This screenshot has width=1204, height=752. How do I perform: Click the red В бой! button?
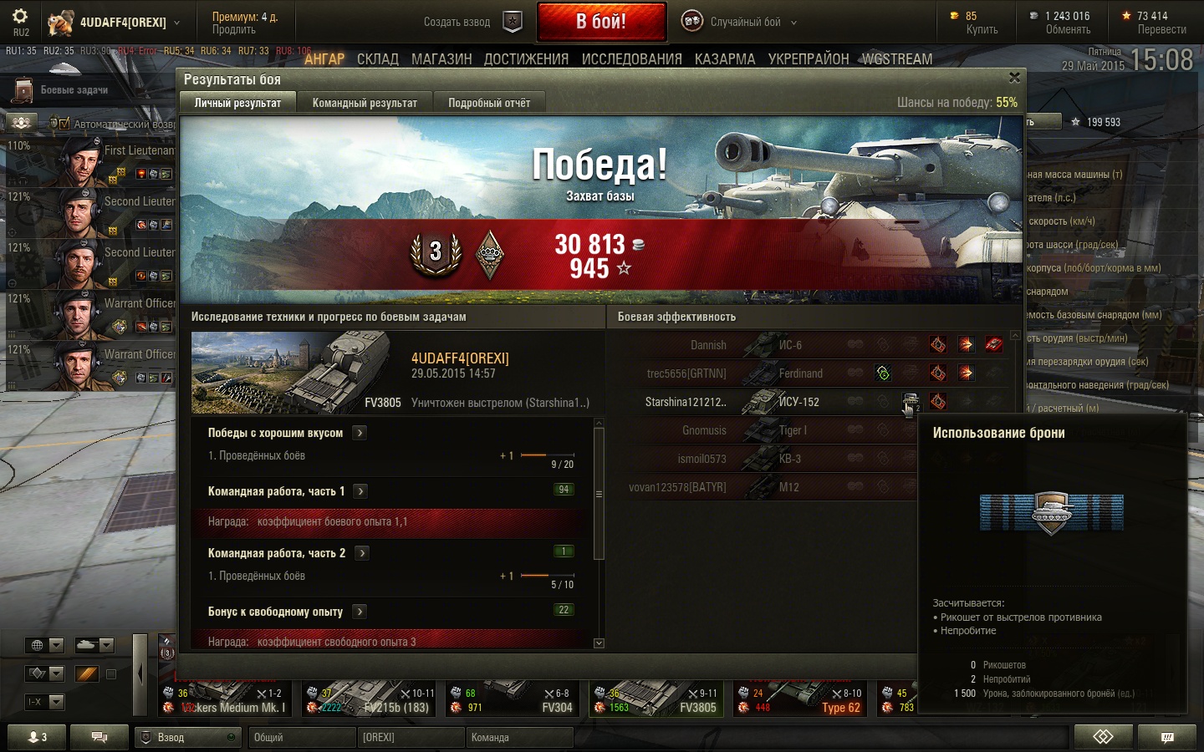coord(601,22)
